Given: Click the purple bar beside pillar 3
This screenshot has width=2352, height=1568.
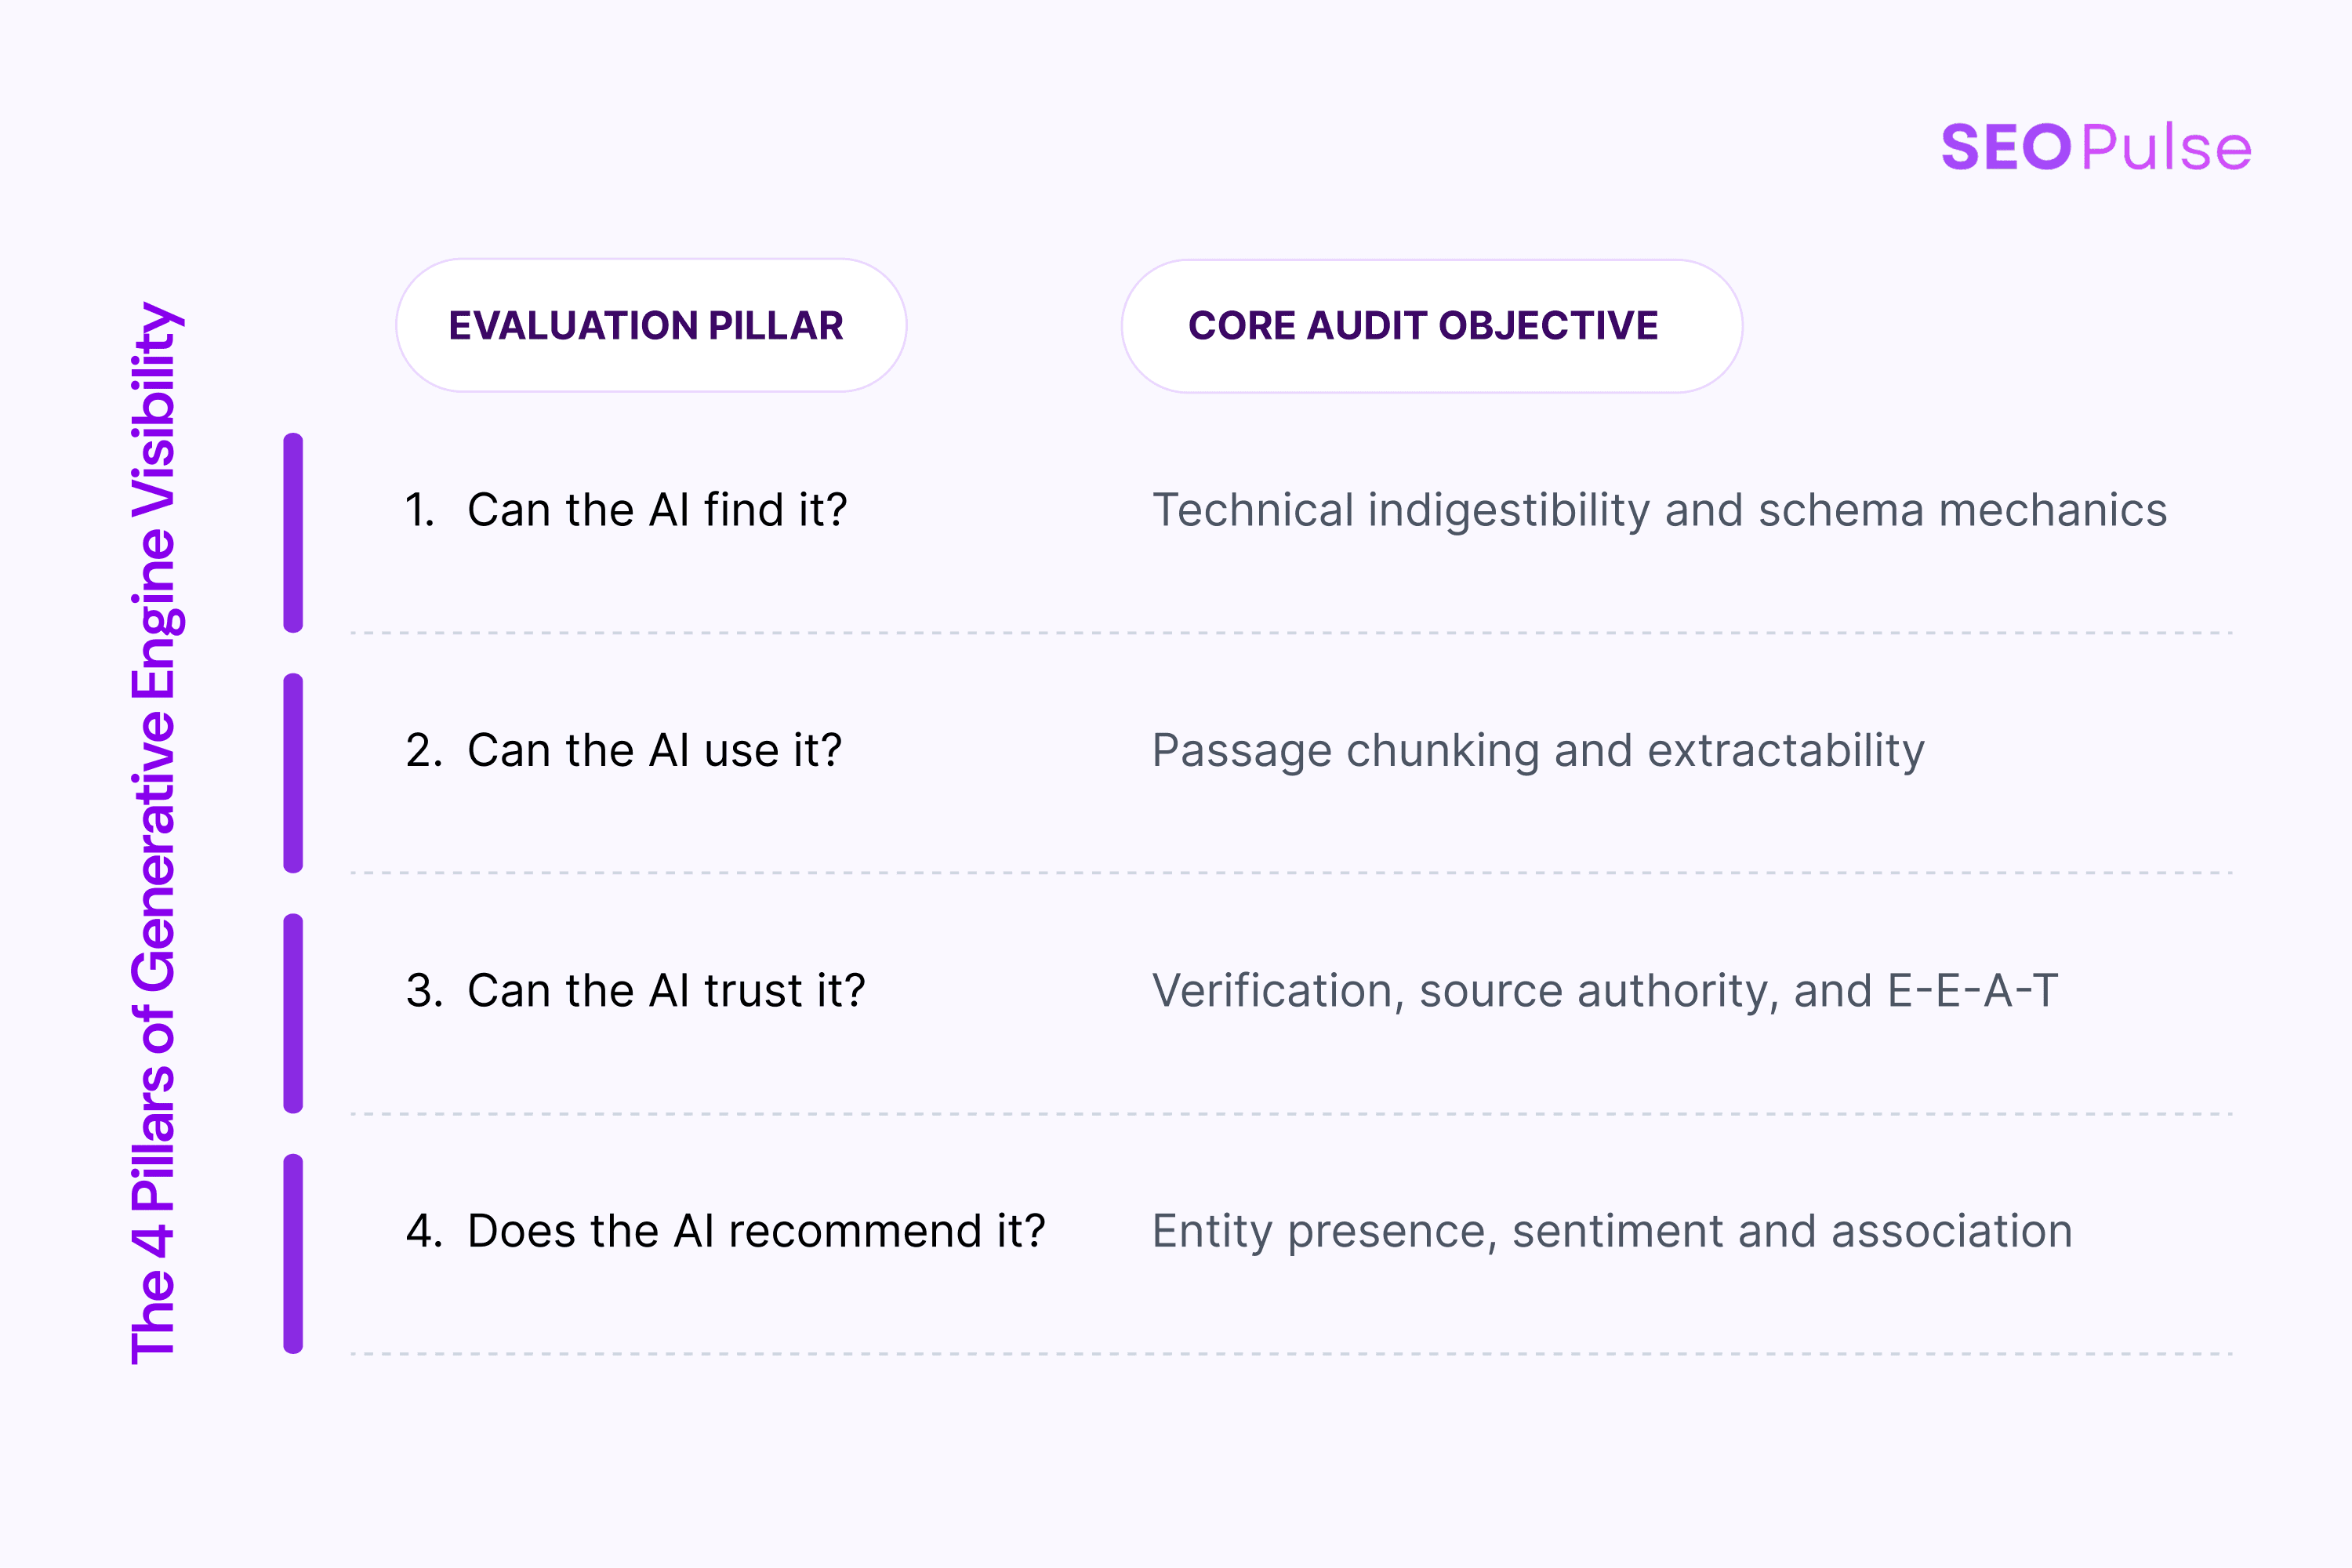Looking at the screenshot, I should point(293,1013).
